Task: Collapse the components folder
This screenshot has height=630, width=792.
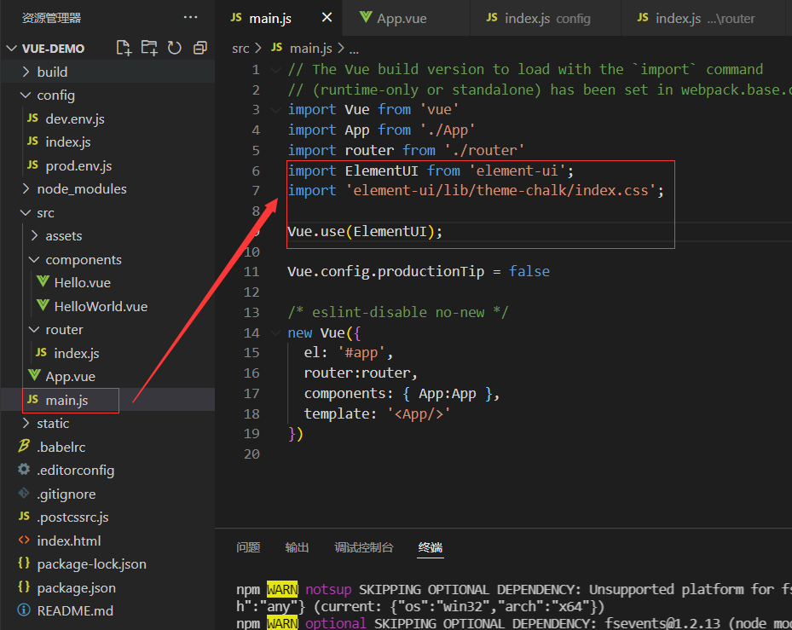Action: tap(83, 259)
